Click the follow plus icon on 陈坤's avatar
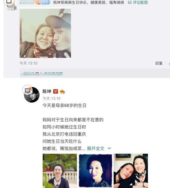Viewport: 170px width, 188px height. tap(28, 90)
